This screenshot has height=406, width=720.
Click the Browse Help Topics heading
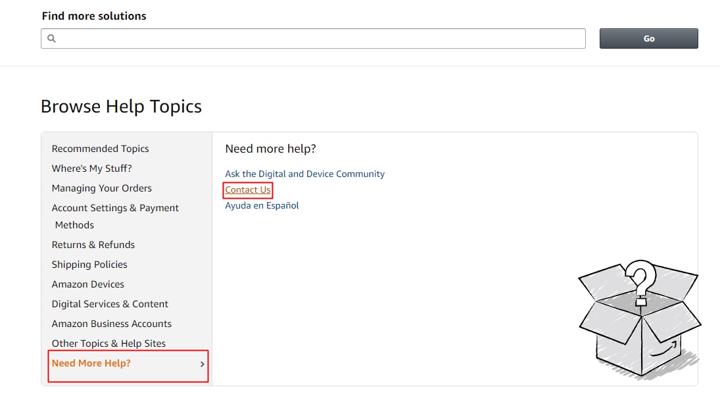click(x=121, y=107)
